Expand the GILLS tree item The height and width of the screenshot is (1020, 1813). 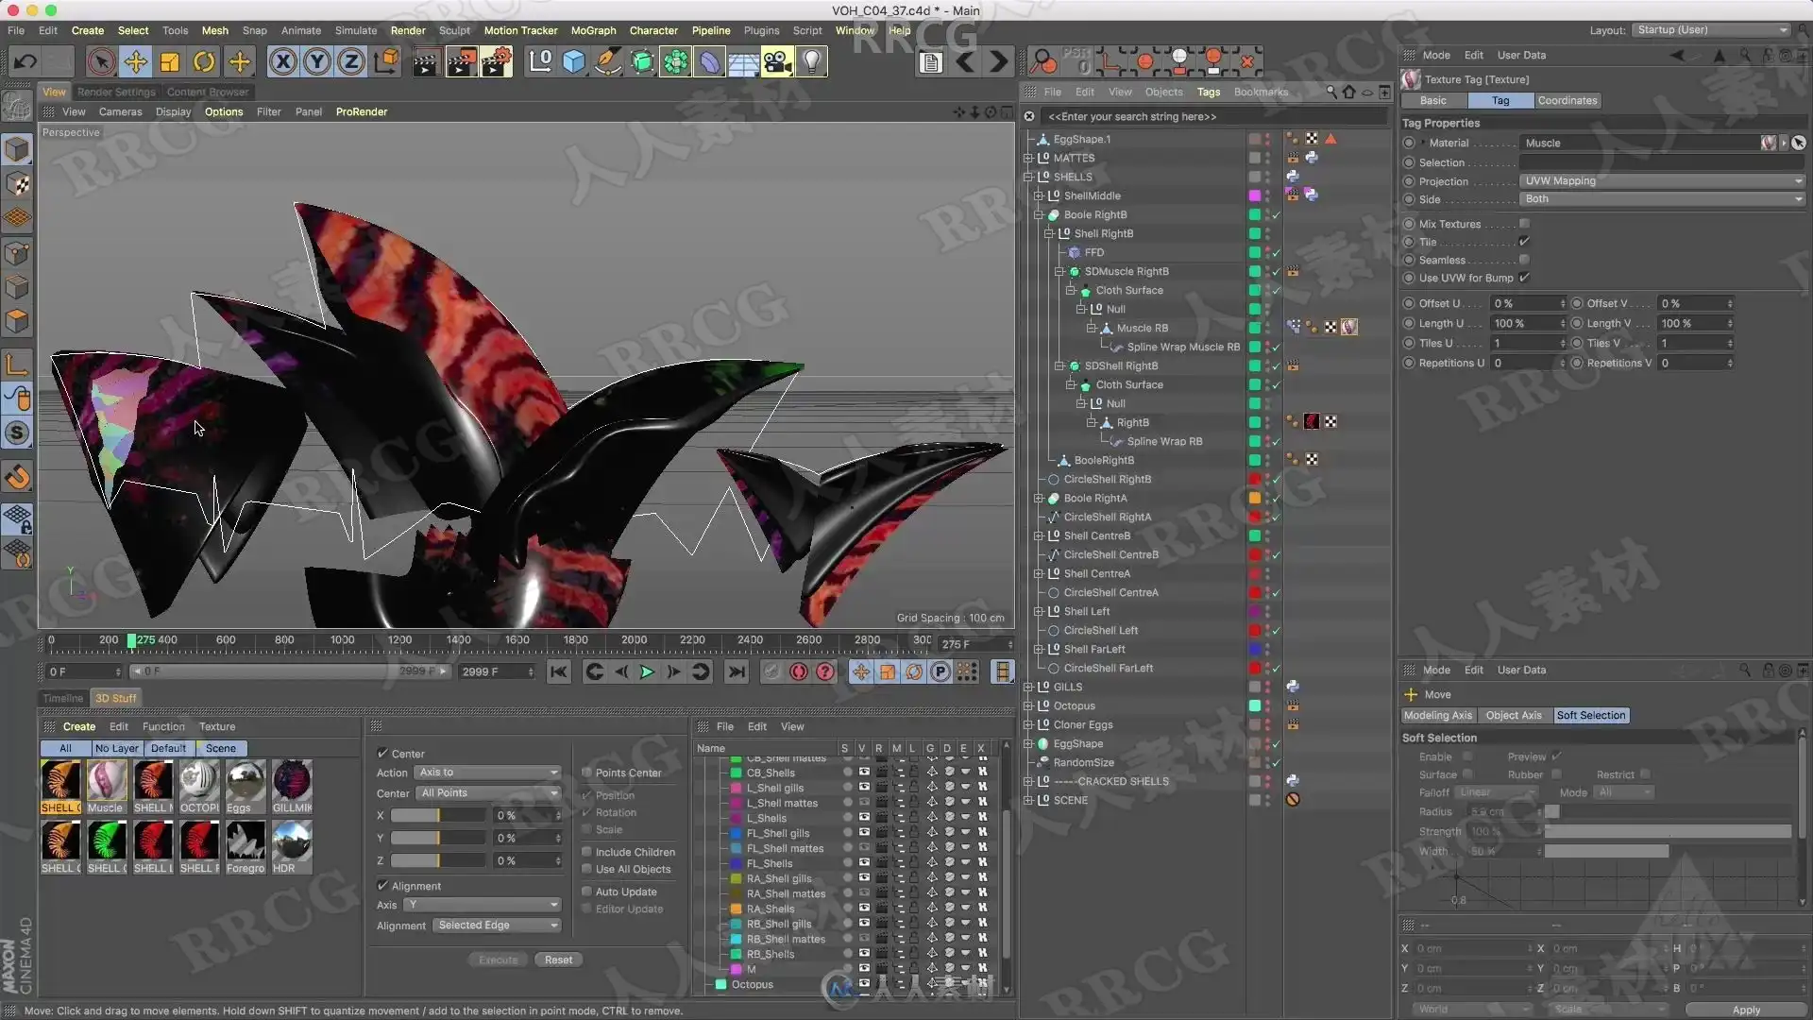(1028, 687)
